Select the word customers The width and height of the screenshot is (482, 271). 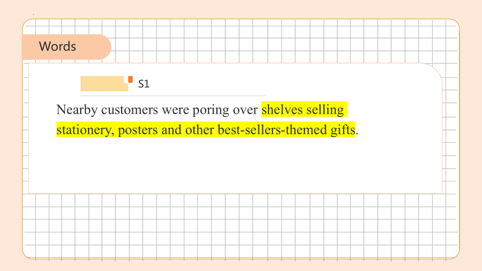(129, 110)
